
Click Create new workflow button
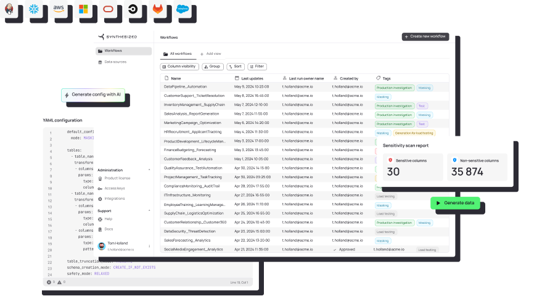click(x=425, y=36)
